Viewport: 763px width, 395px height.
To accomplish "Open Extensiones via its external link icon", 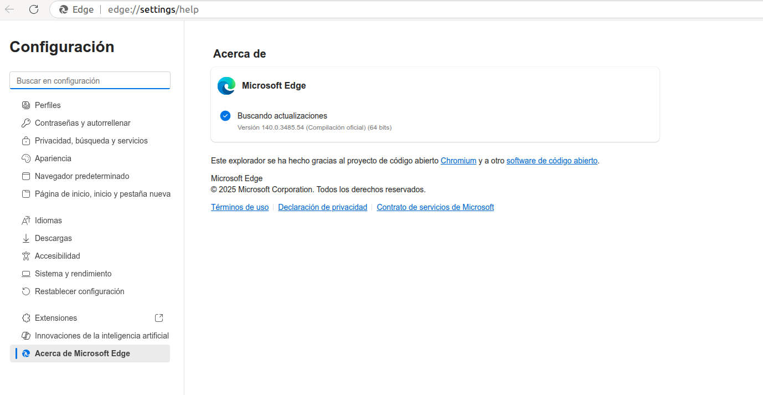I will [159, 317].
